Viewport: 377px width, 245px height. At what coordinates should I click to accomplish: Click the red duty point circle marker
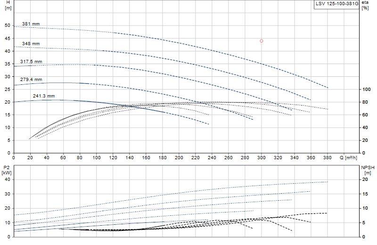tap(262, 41)
